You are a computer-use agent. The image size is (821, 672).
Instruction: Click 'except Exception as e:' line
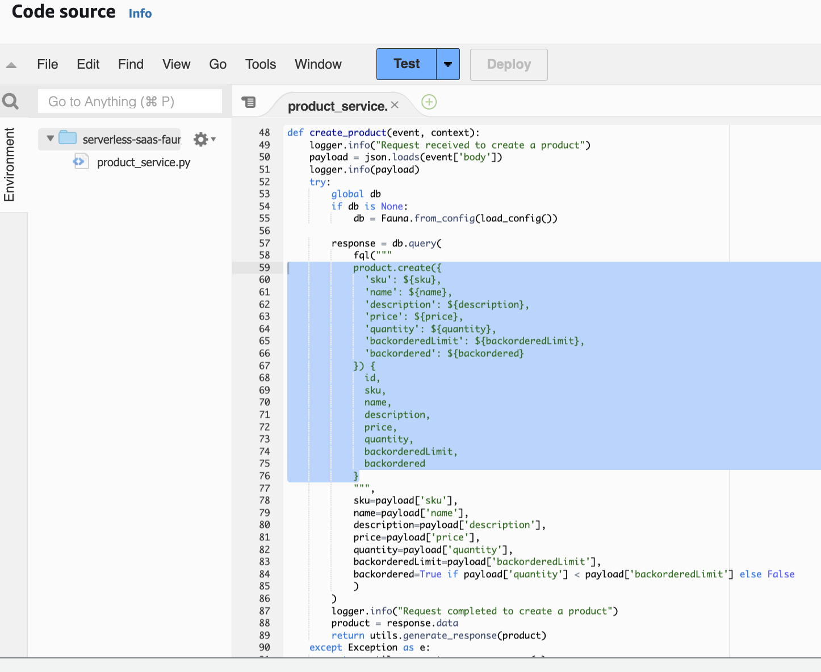point(370,647)
